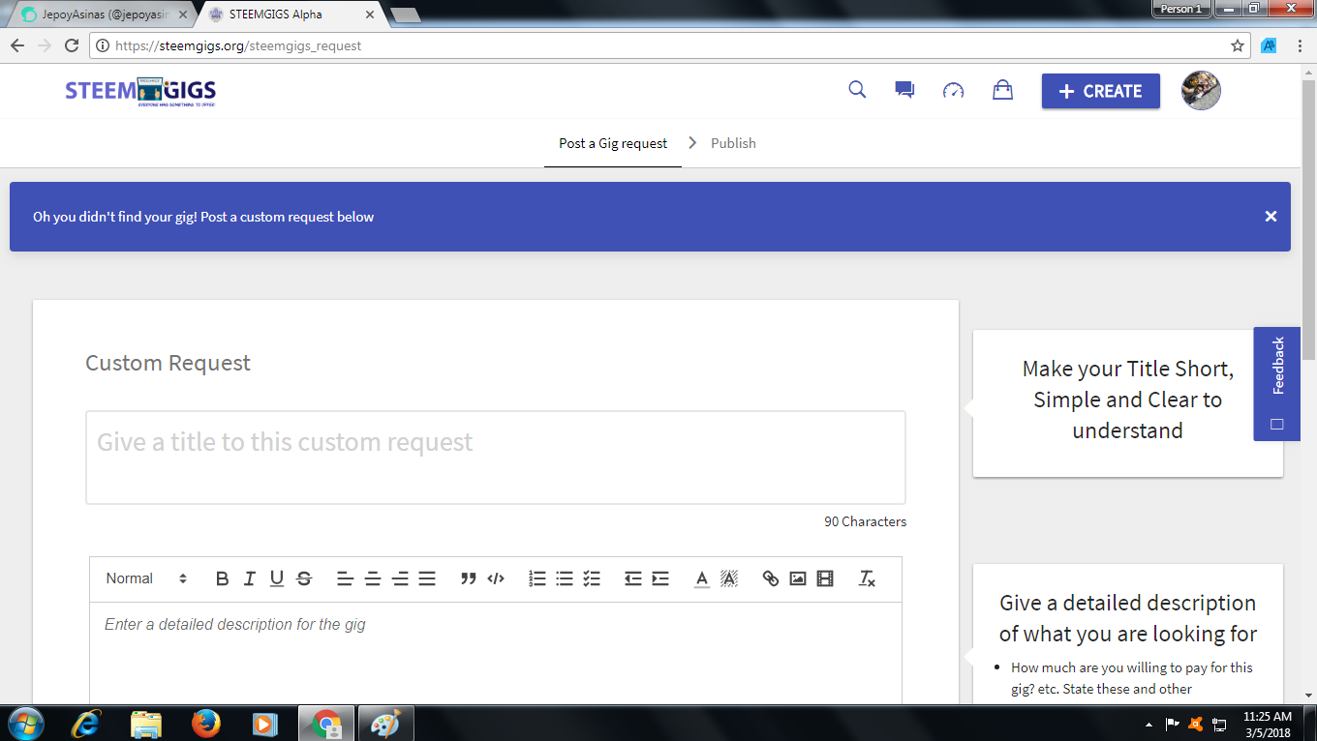Viewport: 1317px width, 741px height.
Task: Align text right in editor
Action: (x=400, y=578)
